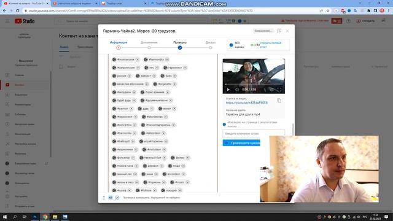Play the video preview
Screen dimensions: 393x221
(x=228, y=90)
